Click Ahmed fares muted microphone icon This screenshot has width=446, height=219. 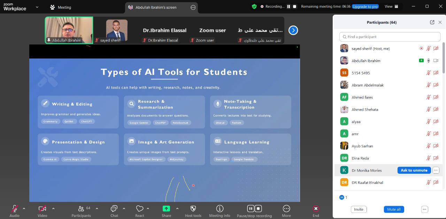tap(429, 97)
